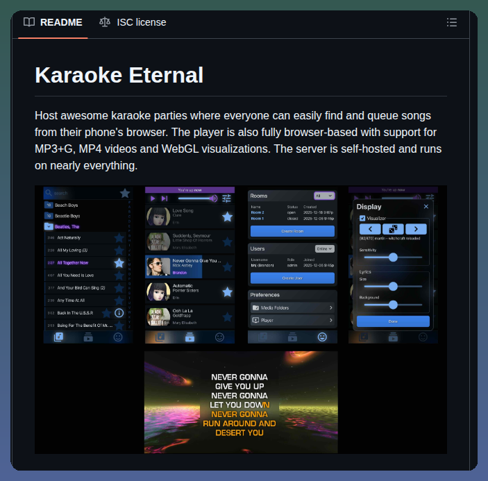Click the Karaoke Eternal heading
Viewport: 488px width, 481px height.
[x=119, y=75]
